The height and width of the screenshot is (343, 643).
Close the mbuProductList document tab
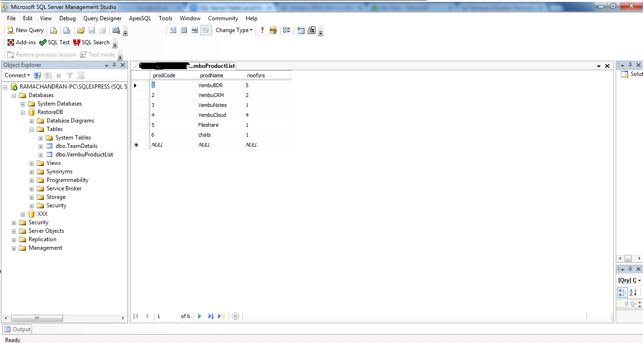pos(607,66)
